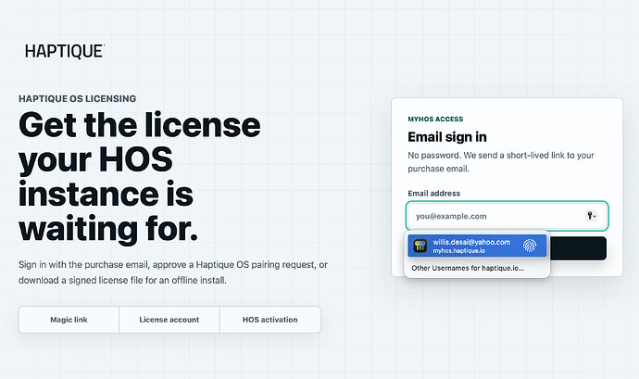639x379 pixels.
Task: Click the 'Email sign in' heading
Action: [447, 137]
